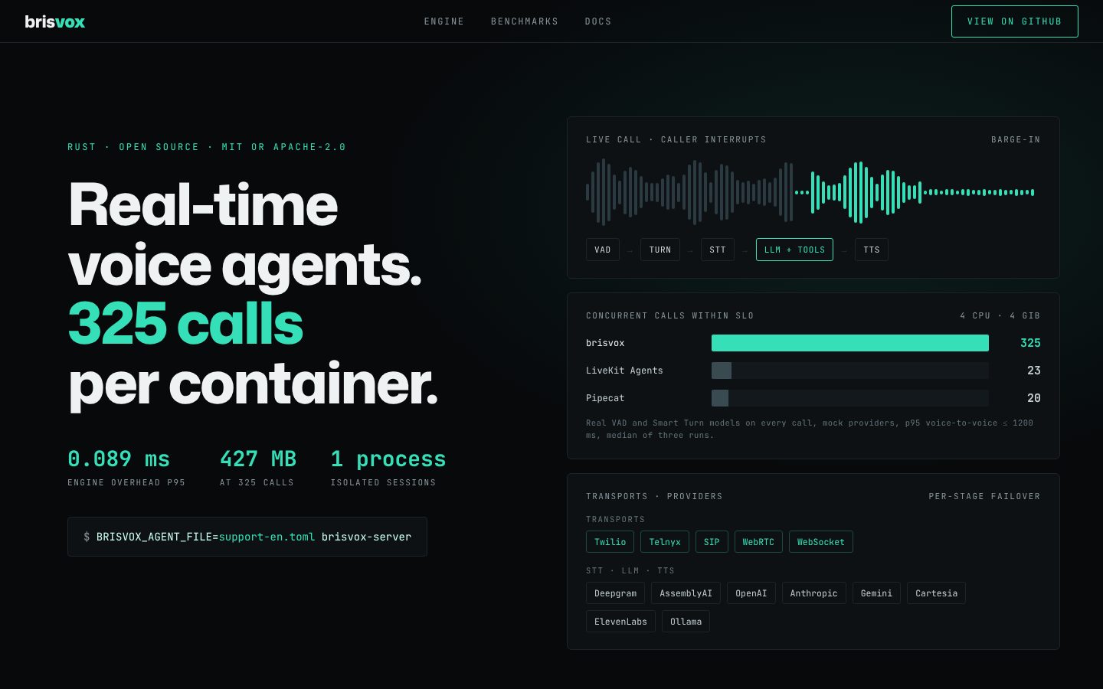Click the View on GitHub button
This screenshot has width=1103, height=689.
click(x=1014, y=21)
